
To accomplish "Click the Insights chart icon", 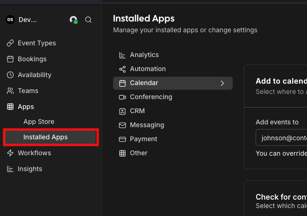I will [10, 169].
